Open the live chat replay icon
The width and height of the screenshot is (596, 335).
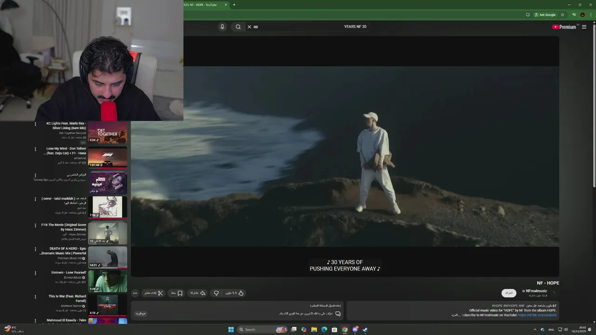point(338,314)
